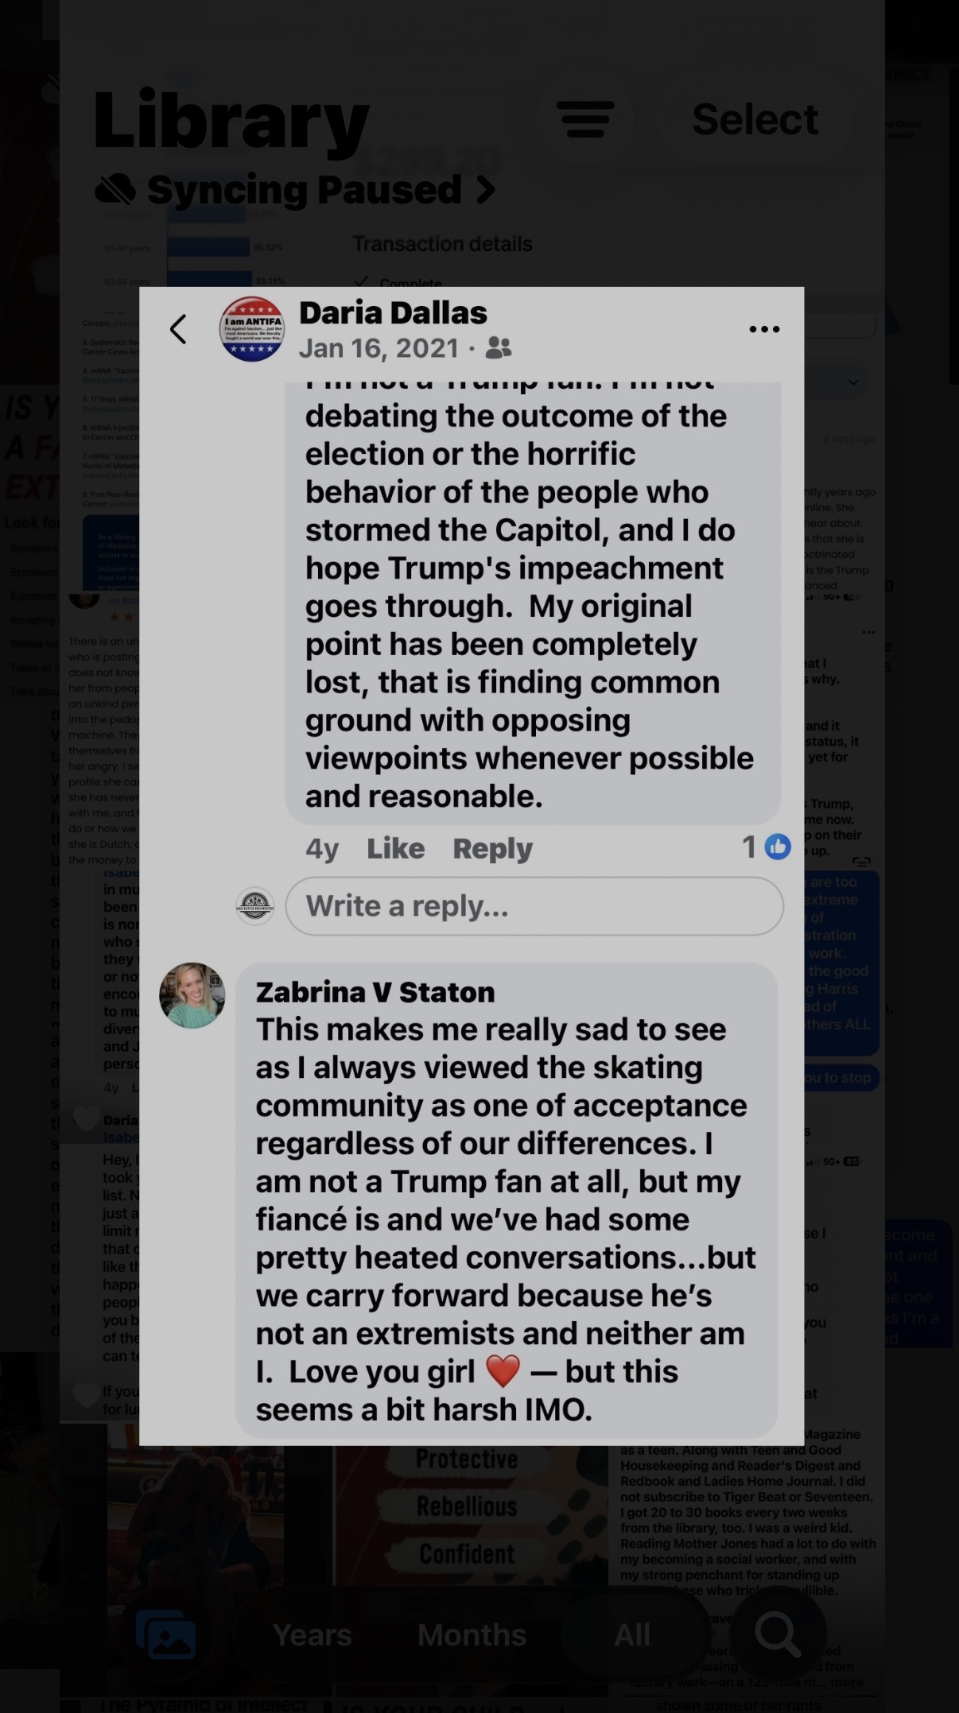Image resolution: width=959 pixels, height=1713 pixels.
Task: Reply to Daria's comment
Action: click(x=492, y=847)
